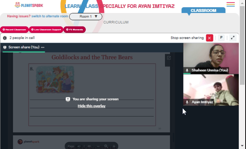The height and width of the screenshot is (149, 246).
Task: Click the magnifier zoom icon
Action: coord(106,146)
